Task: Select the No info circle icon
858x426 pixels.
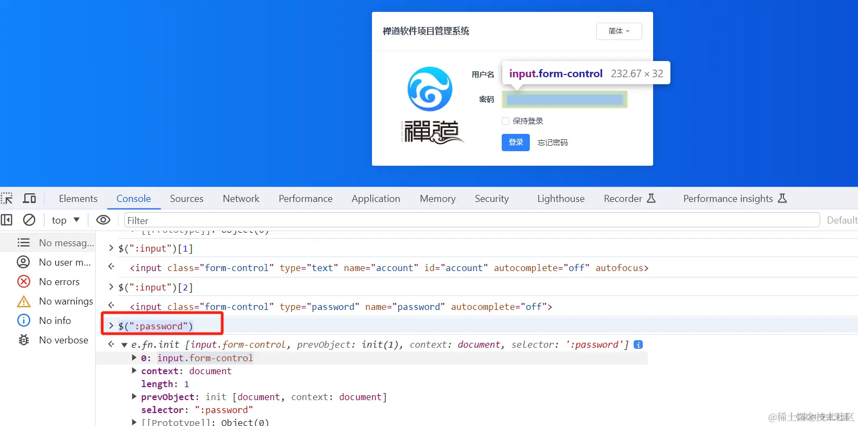Action: pyautogui.click(x=24, y=320)
